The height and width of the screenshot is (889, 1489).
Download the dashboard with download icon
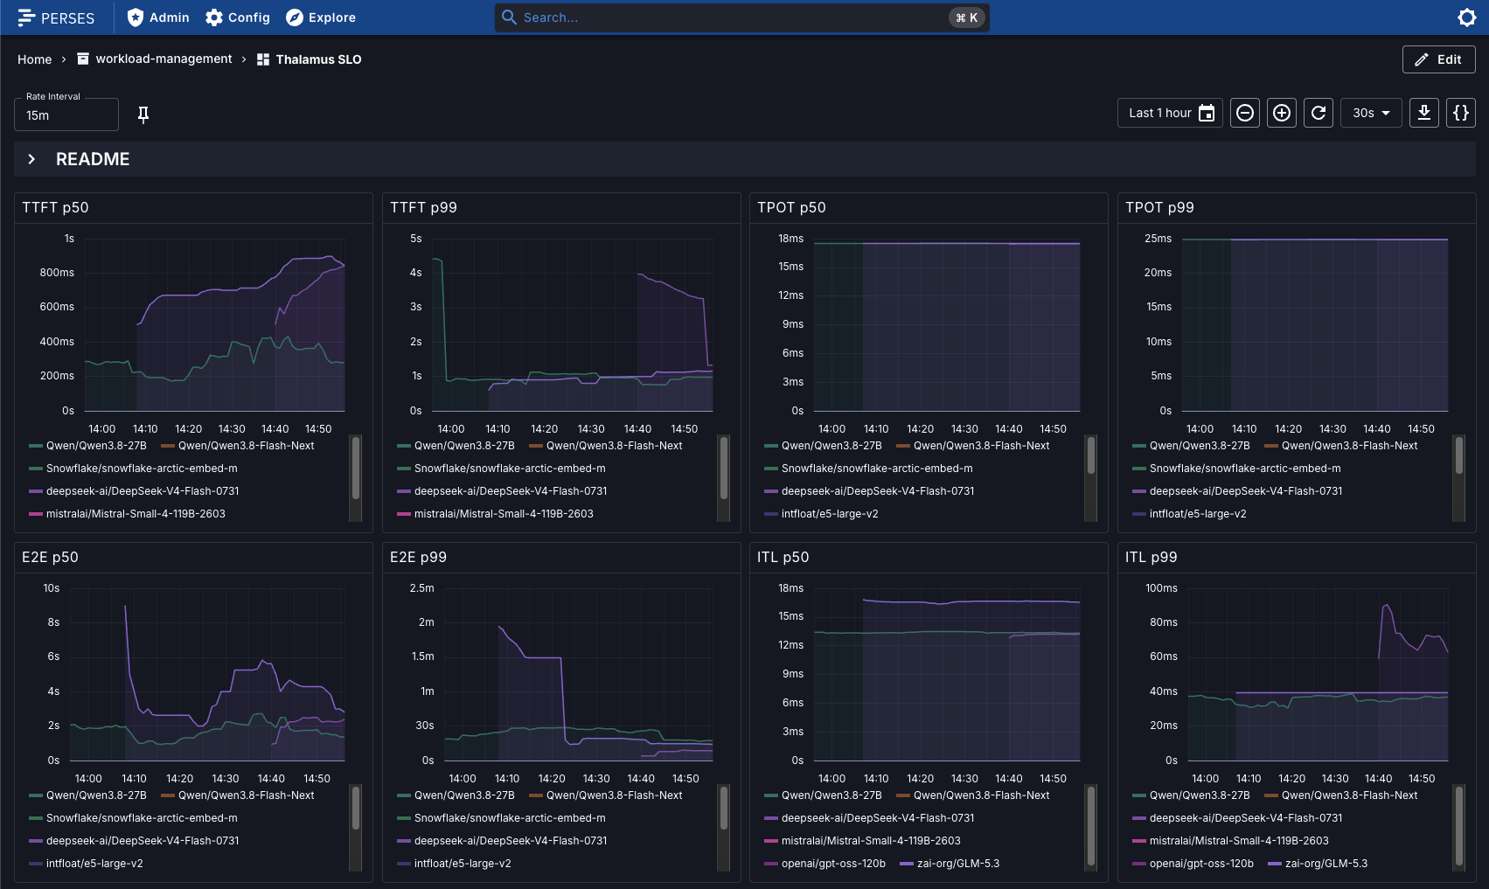(x=1424, y=113)
